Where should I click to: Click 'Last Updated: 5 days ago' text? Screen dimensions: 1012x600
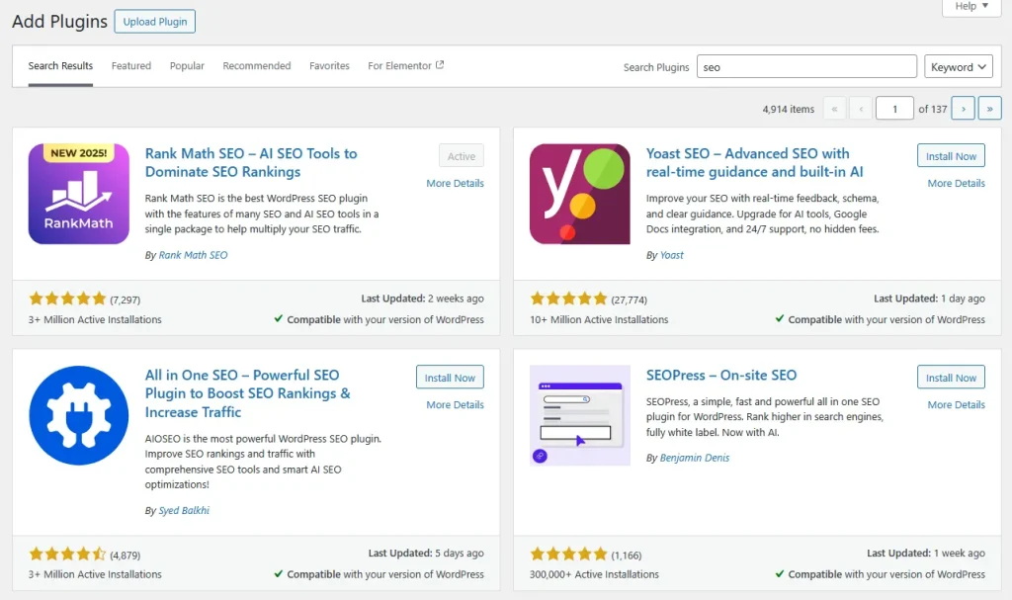pos(426,553)
